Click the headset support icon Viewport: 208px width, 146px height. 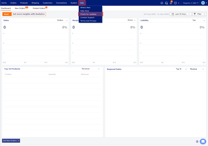[166, 3]
